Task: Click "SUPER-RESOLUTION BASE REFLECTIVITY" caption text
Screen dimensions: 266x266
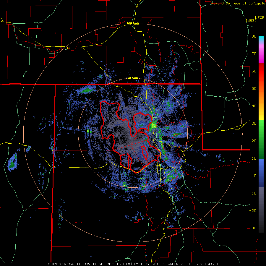Action: click(x=93, y=264)
